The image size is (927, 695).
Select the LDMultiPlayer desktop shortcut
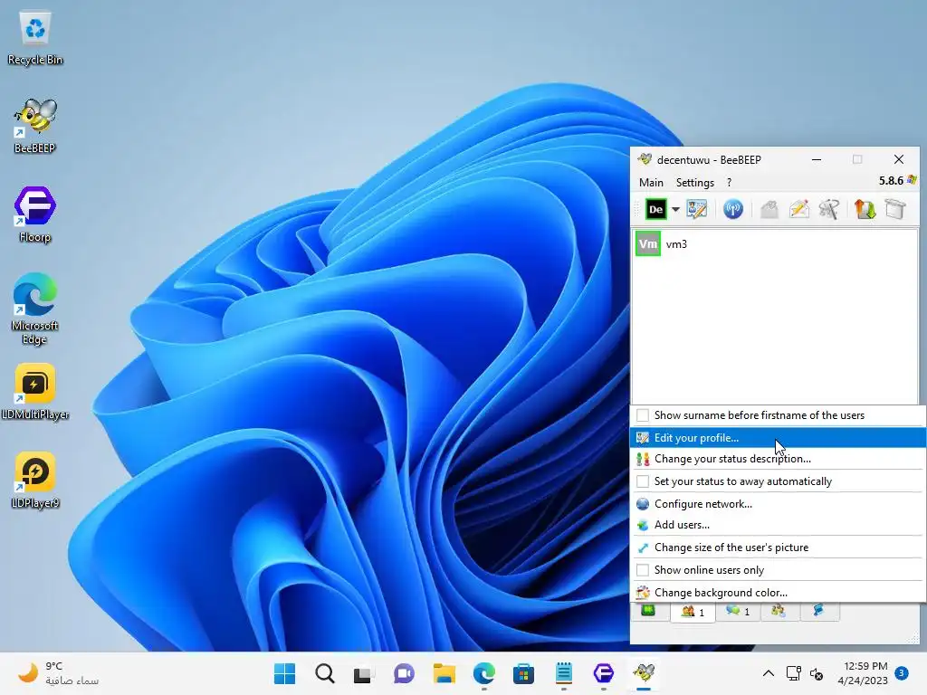[x=35, y=391]
